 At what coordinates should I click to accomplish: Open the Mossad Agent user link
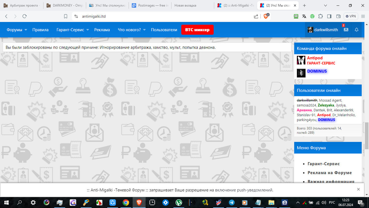(x=330, y=100)
